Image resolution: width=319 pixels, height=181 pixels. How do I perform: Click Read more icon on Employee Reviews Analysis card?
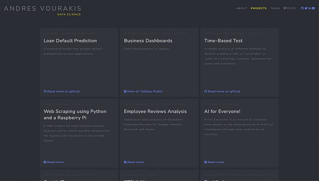point(125,162)
